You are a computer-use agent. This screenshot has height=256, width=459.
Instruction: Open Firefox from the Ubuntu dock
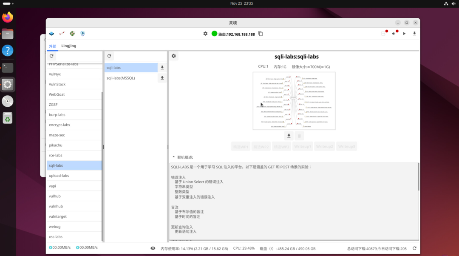8,17
